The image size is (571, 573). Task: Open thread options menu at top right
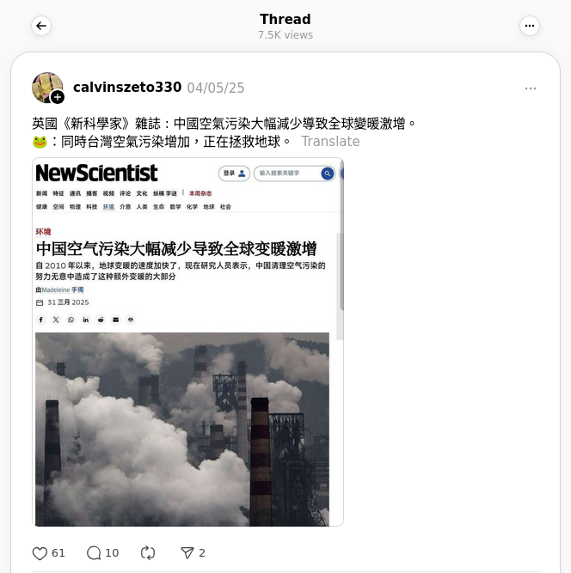530,26
